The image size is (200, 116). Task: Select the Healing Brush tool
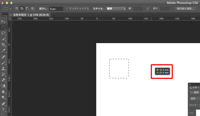3,57
